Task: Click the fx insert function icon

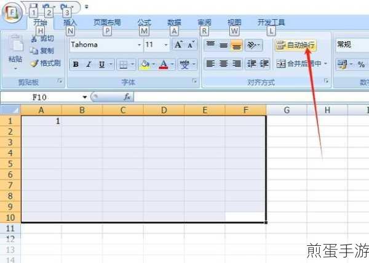Action: (x=127, y=96)
